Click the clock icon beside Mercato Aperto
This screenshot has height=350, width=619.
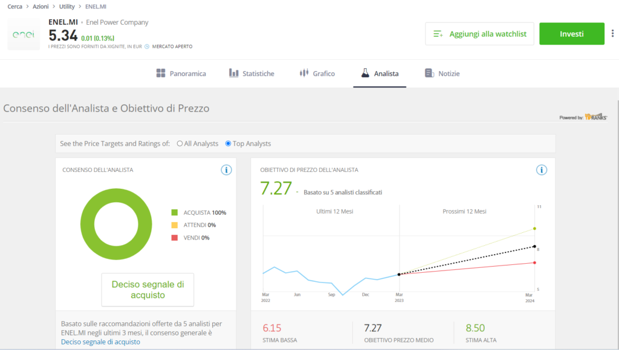click(x=147, y=46)
